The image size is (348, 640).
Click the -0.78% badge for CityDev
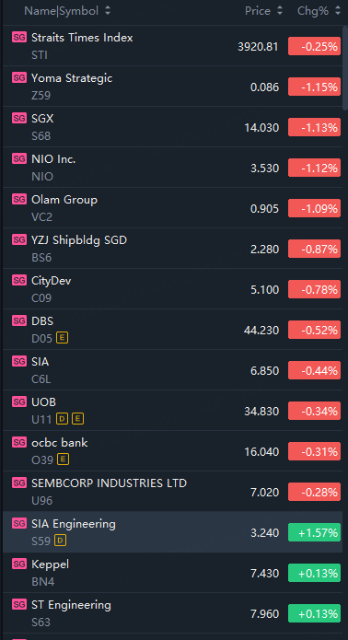point(314,289)
